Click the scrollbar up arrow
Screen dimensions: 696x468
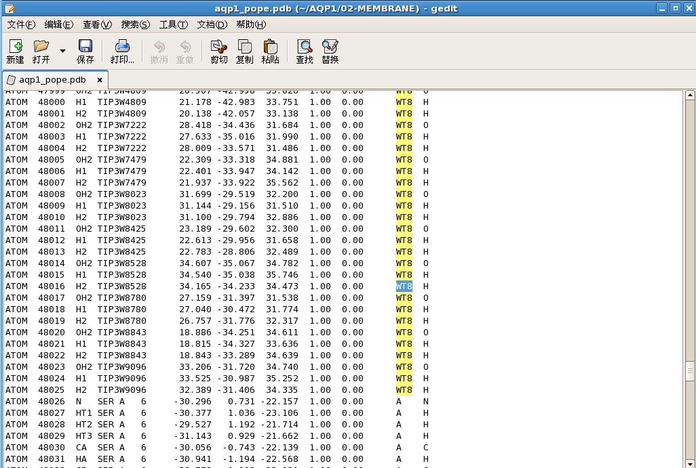click(690, 95)
